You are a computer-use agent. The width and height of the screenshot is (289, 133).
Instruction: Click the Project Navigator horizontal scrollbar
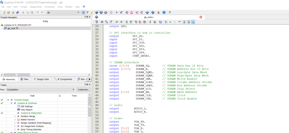click(x=45, y=75)
